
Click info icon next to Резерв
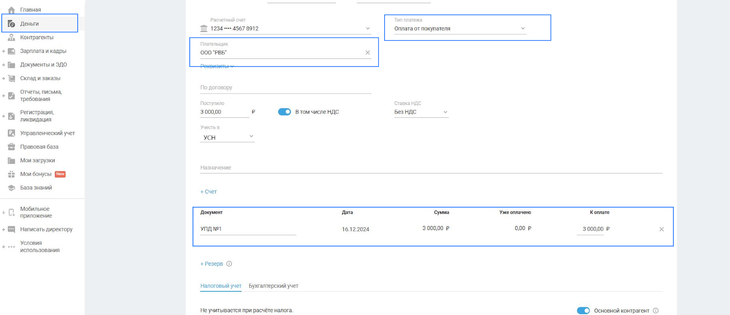coord(229,264)
